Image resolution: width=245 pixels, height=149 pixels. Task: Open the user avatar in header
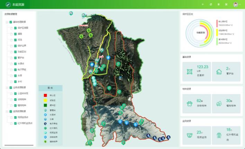[x=236, y=4]
